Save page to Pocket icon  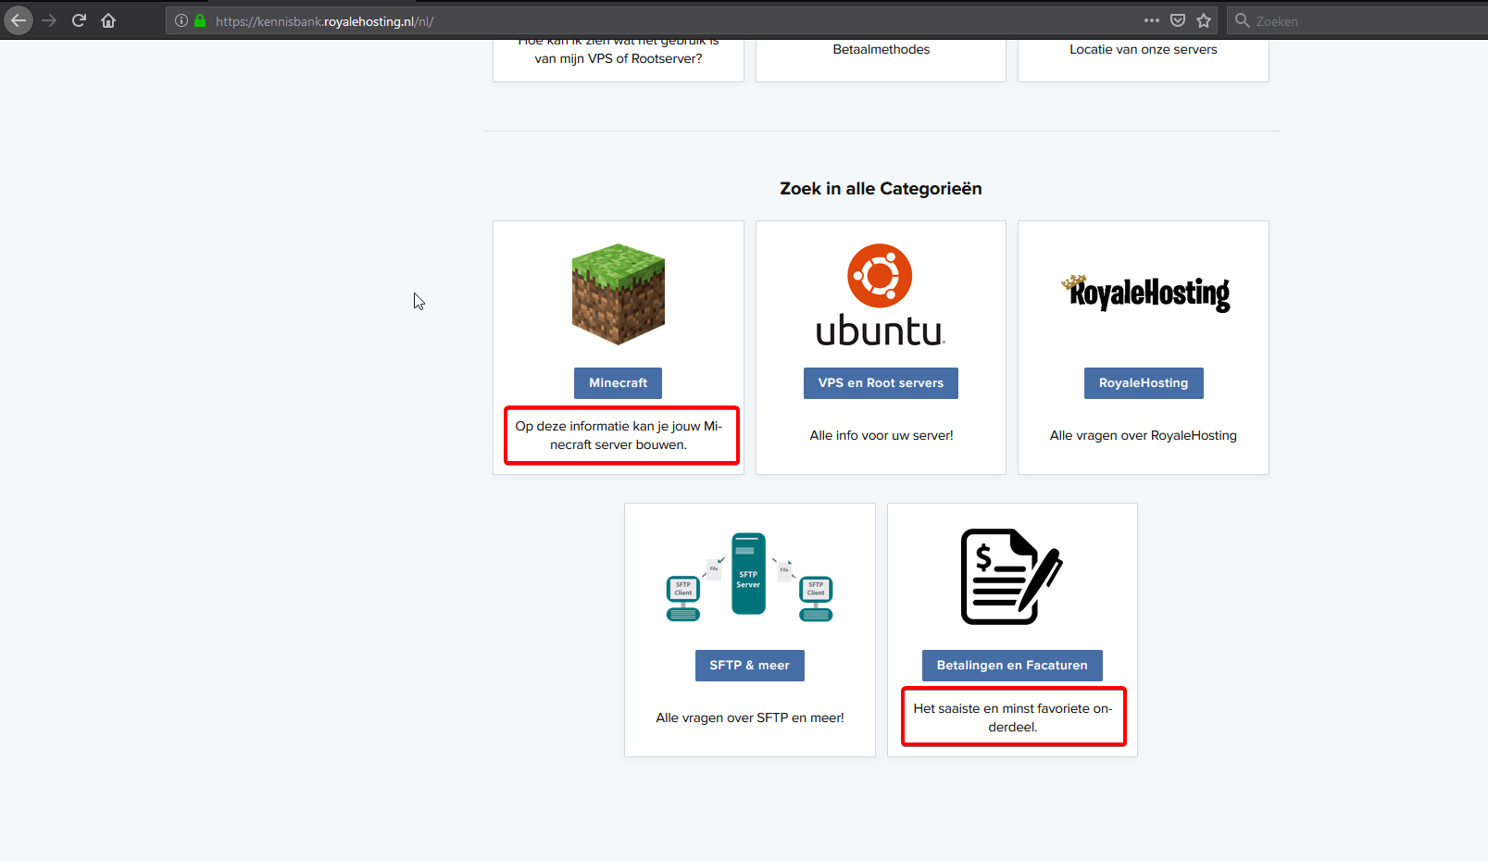1178,20
